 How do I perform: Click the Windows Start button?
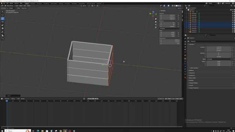[2, 131]
